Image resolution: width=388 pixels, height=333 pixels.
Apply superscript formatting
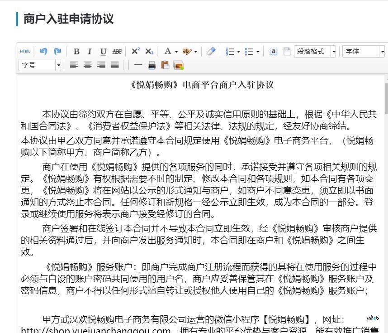(136, 51)
